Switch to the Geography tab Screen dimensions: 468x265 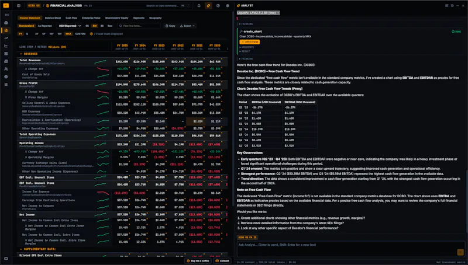click(x=155, y=18)
